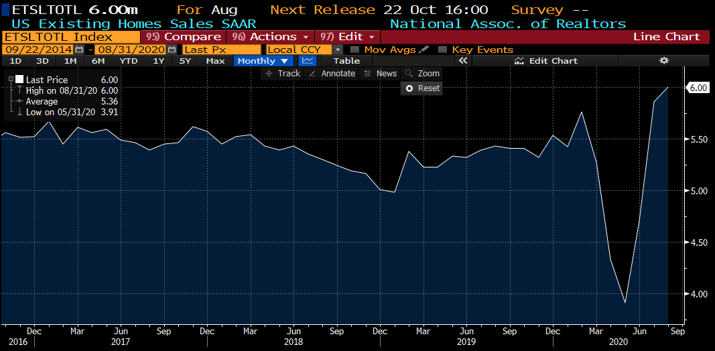
Task: Click National Assoc. of Realtors source text
Action: (x=508, y=23)
